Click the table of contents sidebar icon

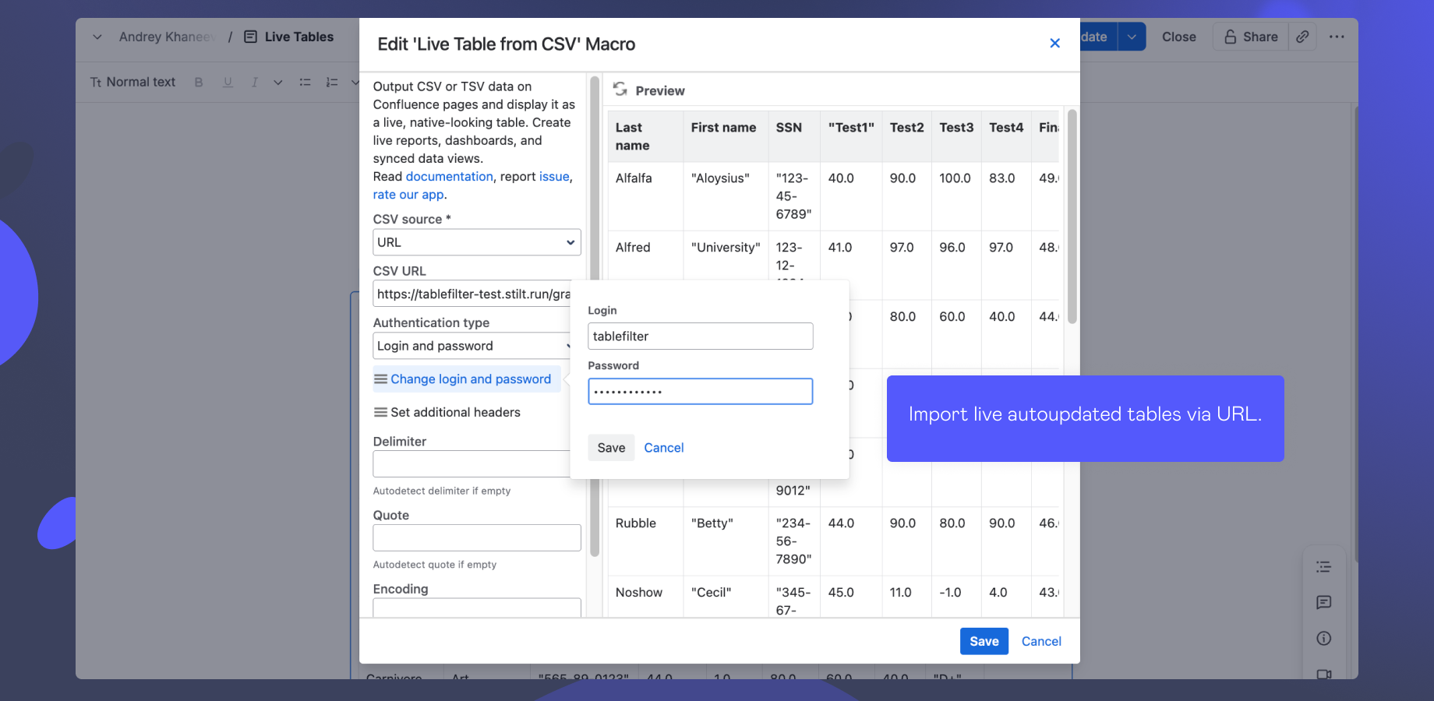(1323, 567)
